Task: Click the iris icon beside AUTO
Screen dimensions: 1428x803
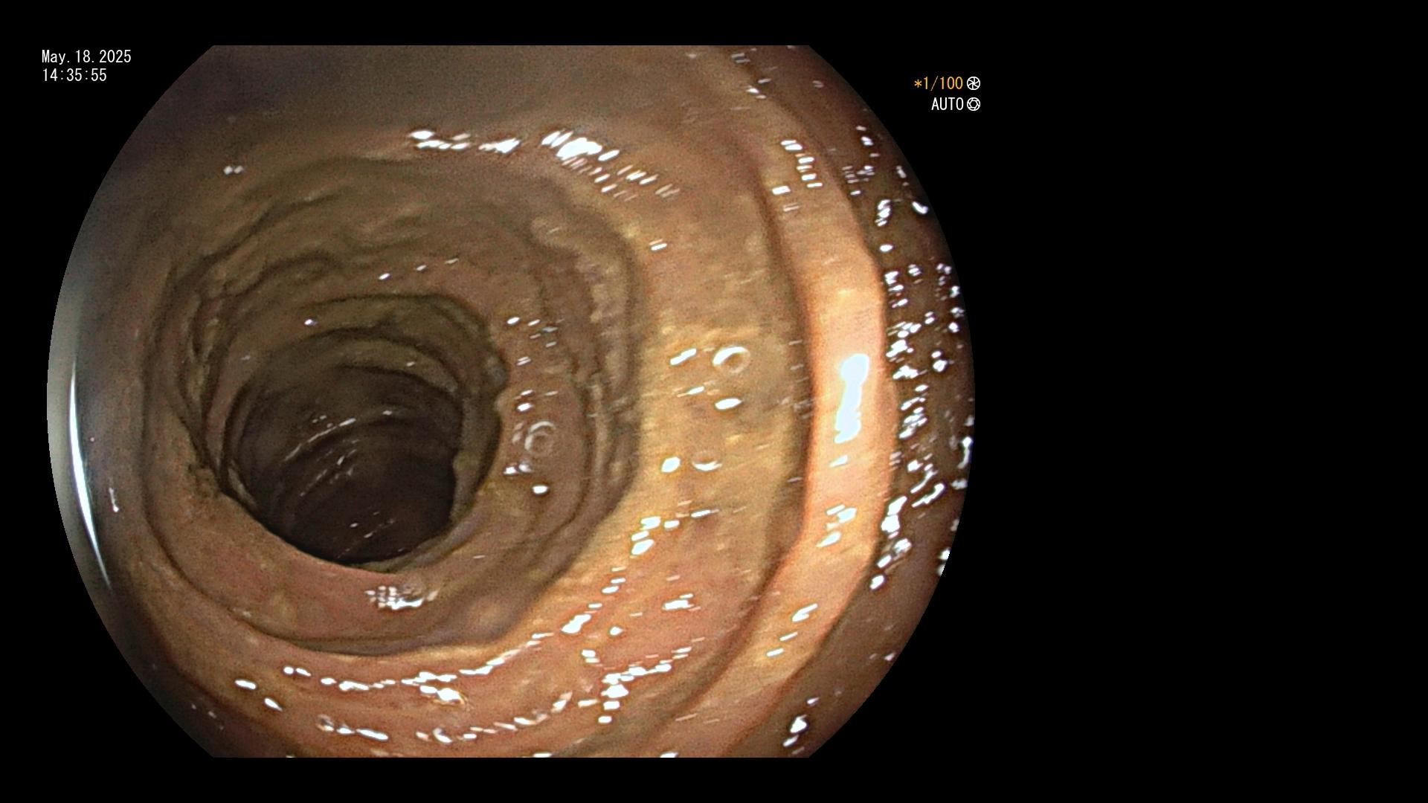Action: tap(974, 104)
